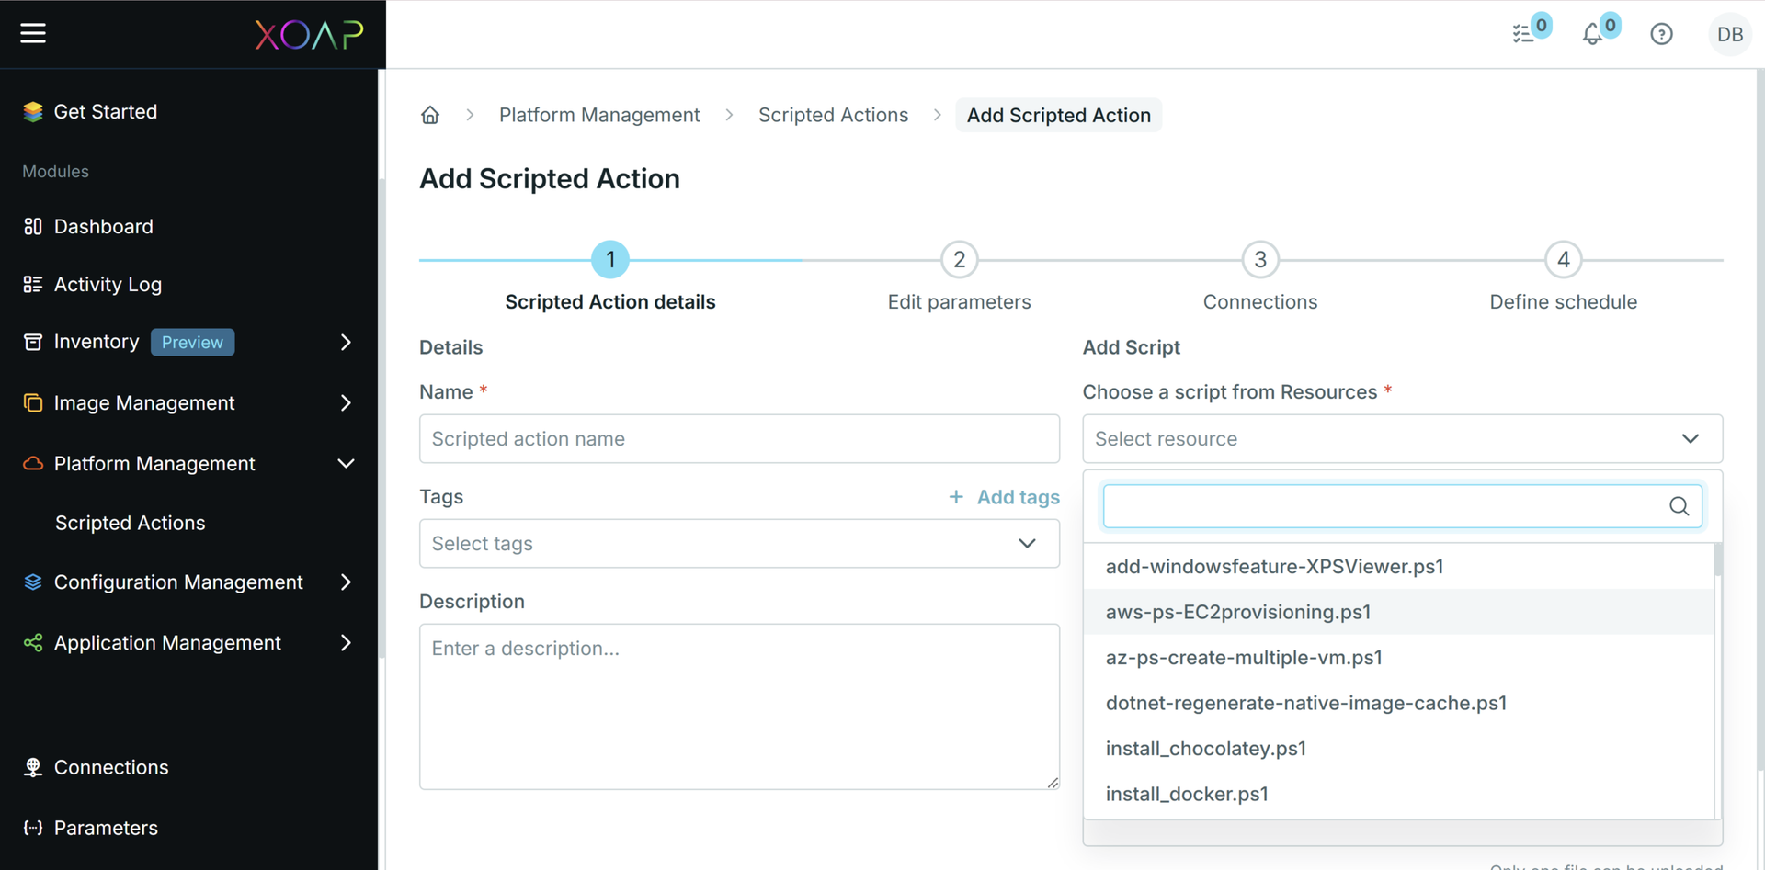The height and width of the screenshot is (870, 1765).
Task: Click the DB user avatar
Action: click(1729, 34)
